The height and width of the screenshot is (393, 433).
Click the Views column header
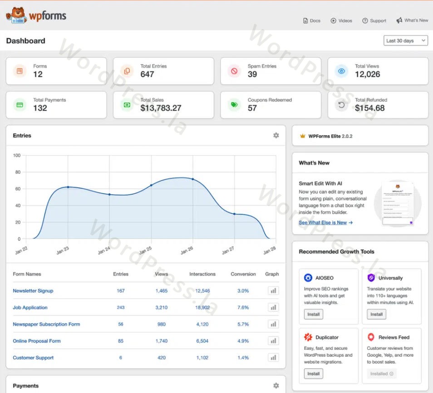point(161,274)
